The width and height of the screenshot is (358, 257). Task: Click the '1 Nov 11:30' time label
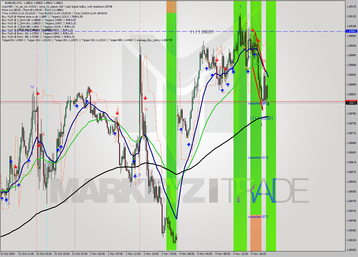(133, 254)
